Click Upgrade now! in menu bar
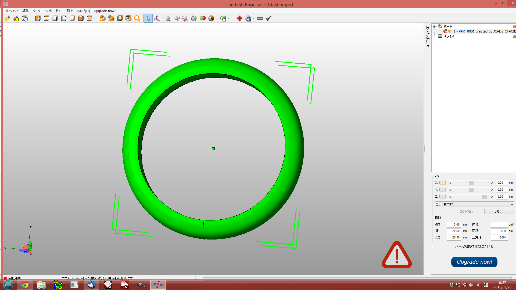The image size is (516, 290). pyautogui.click(x=105, y=11)
